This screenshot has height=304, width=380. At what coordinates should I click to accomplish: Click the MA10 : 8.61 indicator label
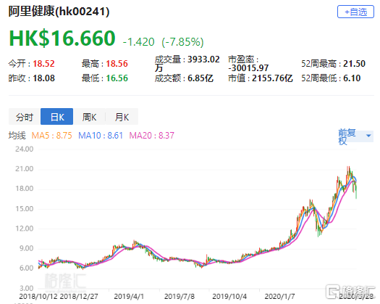point(101,136)
